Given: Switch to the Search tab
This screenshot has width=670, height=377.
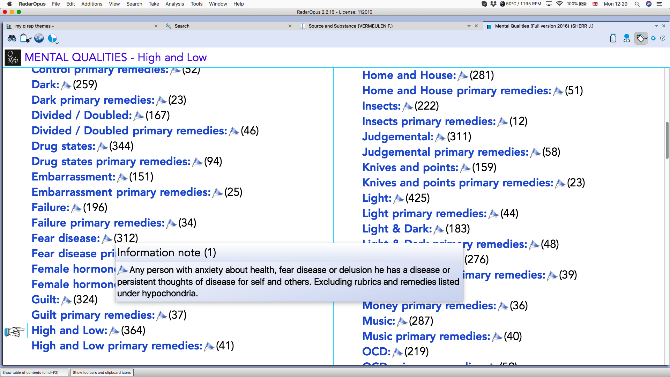Looking at the screenshot, I should pos(182,26).
